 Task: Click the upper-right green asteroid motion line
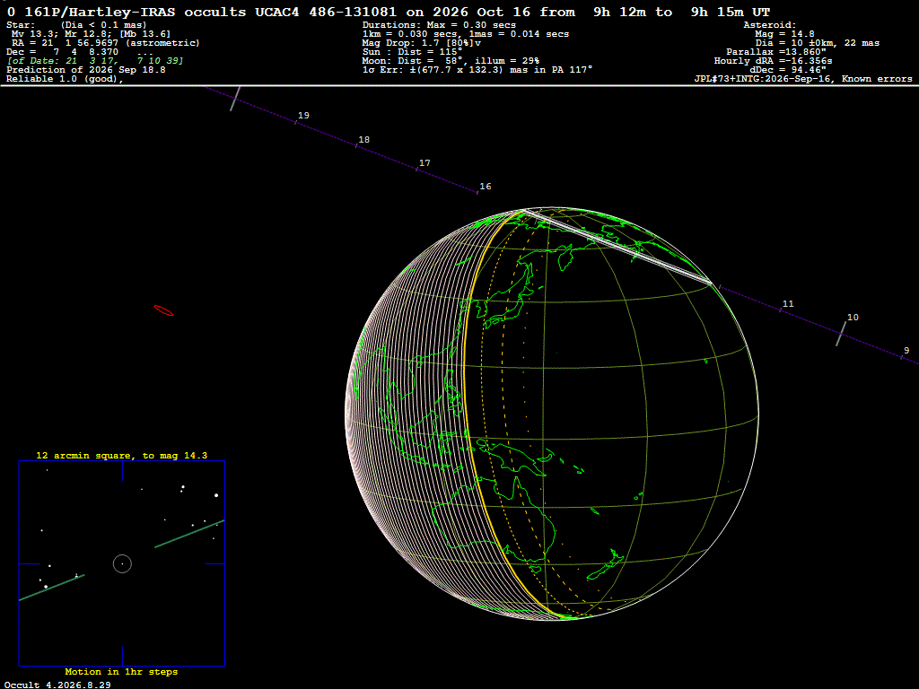189,534
